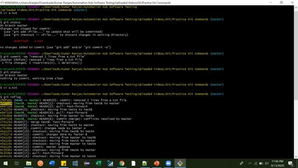This screenshot has height=168, width=298.
Task: Open Sticky Notes from the taskbar
Action: coord(63,163)
